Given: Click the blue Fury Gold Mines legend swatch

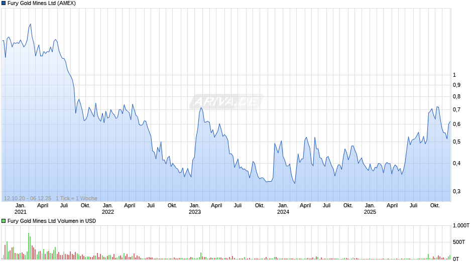Looking at the screenshot, I should point(4,4).
